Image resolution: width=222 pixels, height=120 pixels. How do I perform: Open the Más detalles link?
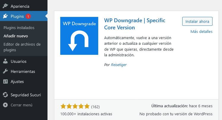click(201, 32)
